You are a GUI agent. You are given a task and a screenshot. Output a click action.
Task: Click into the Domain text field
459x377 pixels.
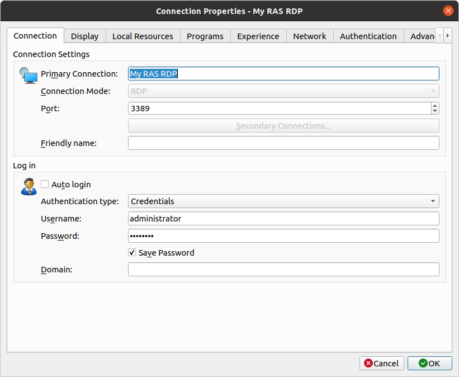click(x=283, y=270)
